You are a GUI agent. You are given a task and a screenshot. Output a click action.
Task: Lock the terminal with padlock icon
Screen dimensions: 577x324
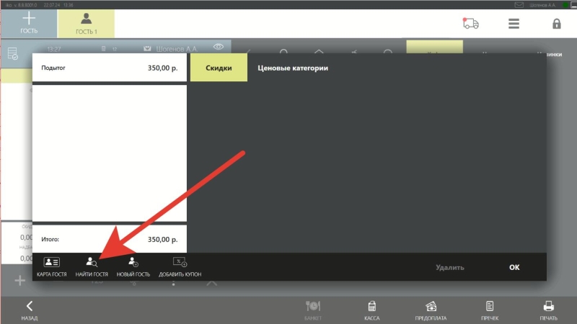tap(556, 24)
